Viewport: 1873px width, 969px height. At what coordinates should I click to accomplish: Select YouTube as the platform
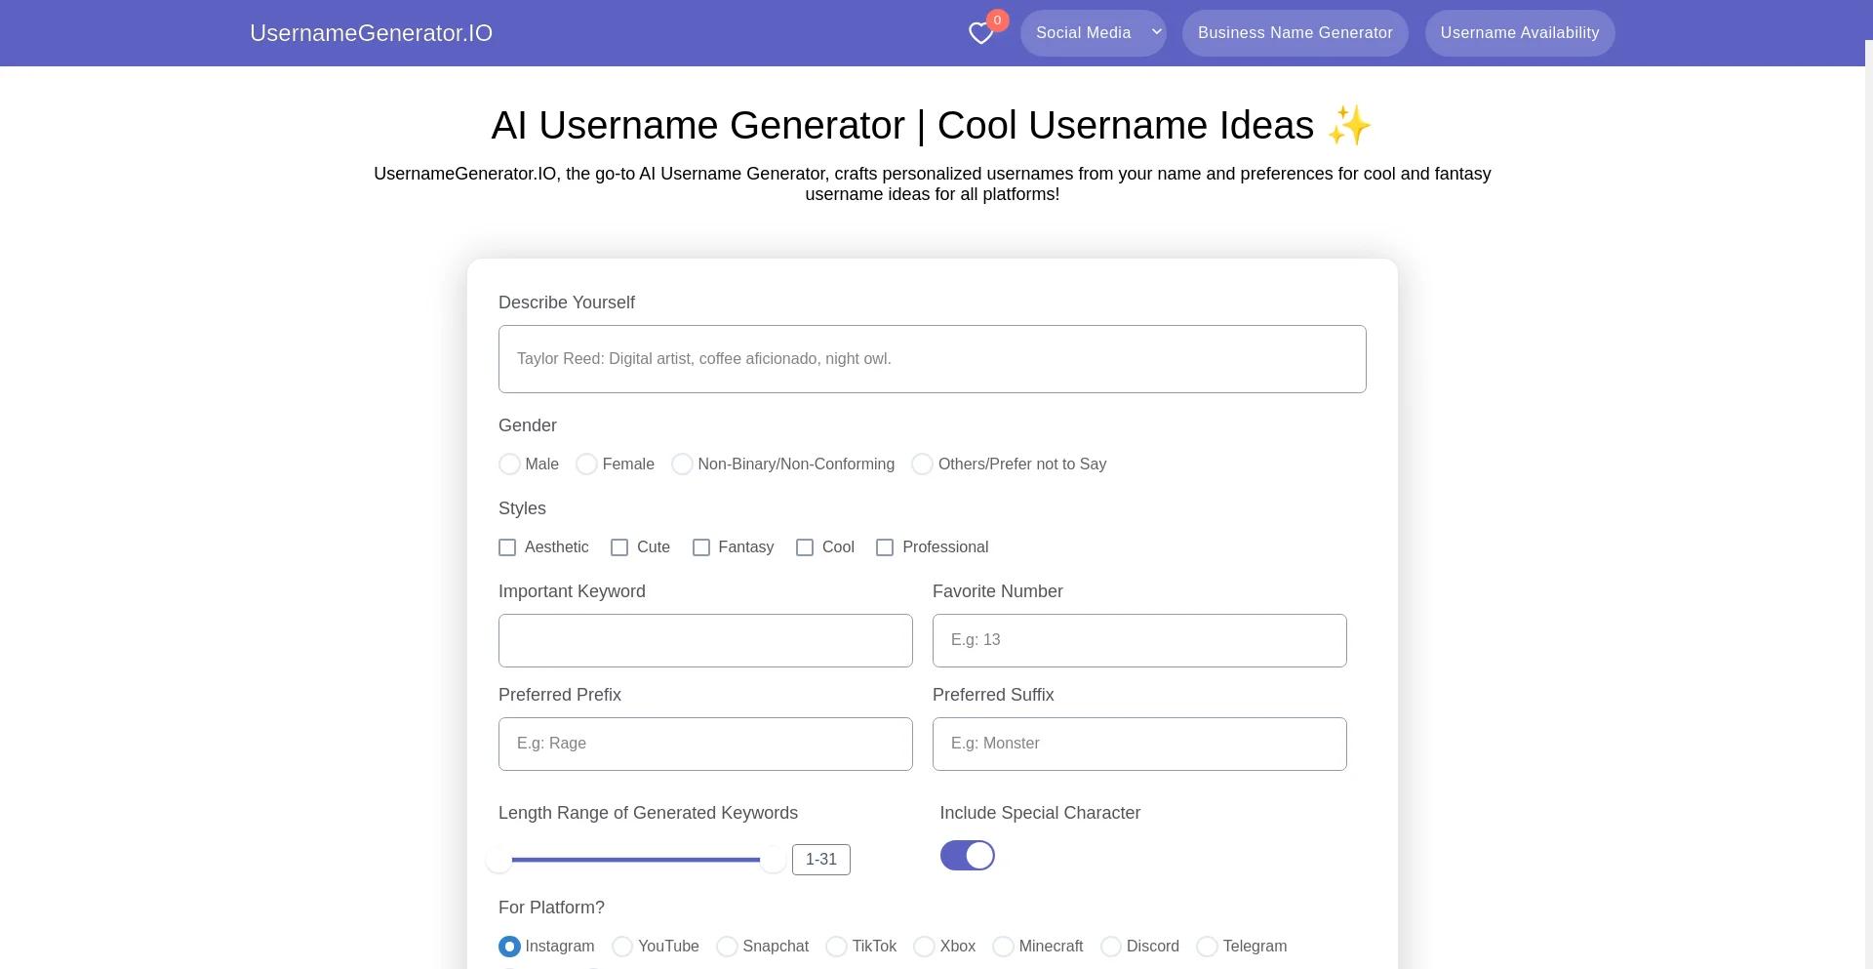pos(622,947)
